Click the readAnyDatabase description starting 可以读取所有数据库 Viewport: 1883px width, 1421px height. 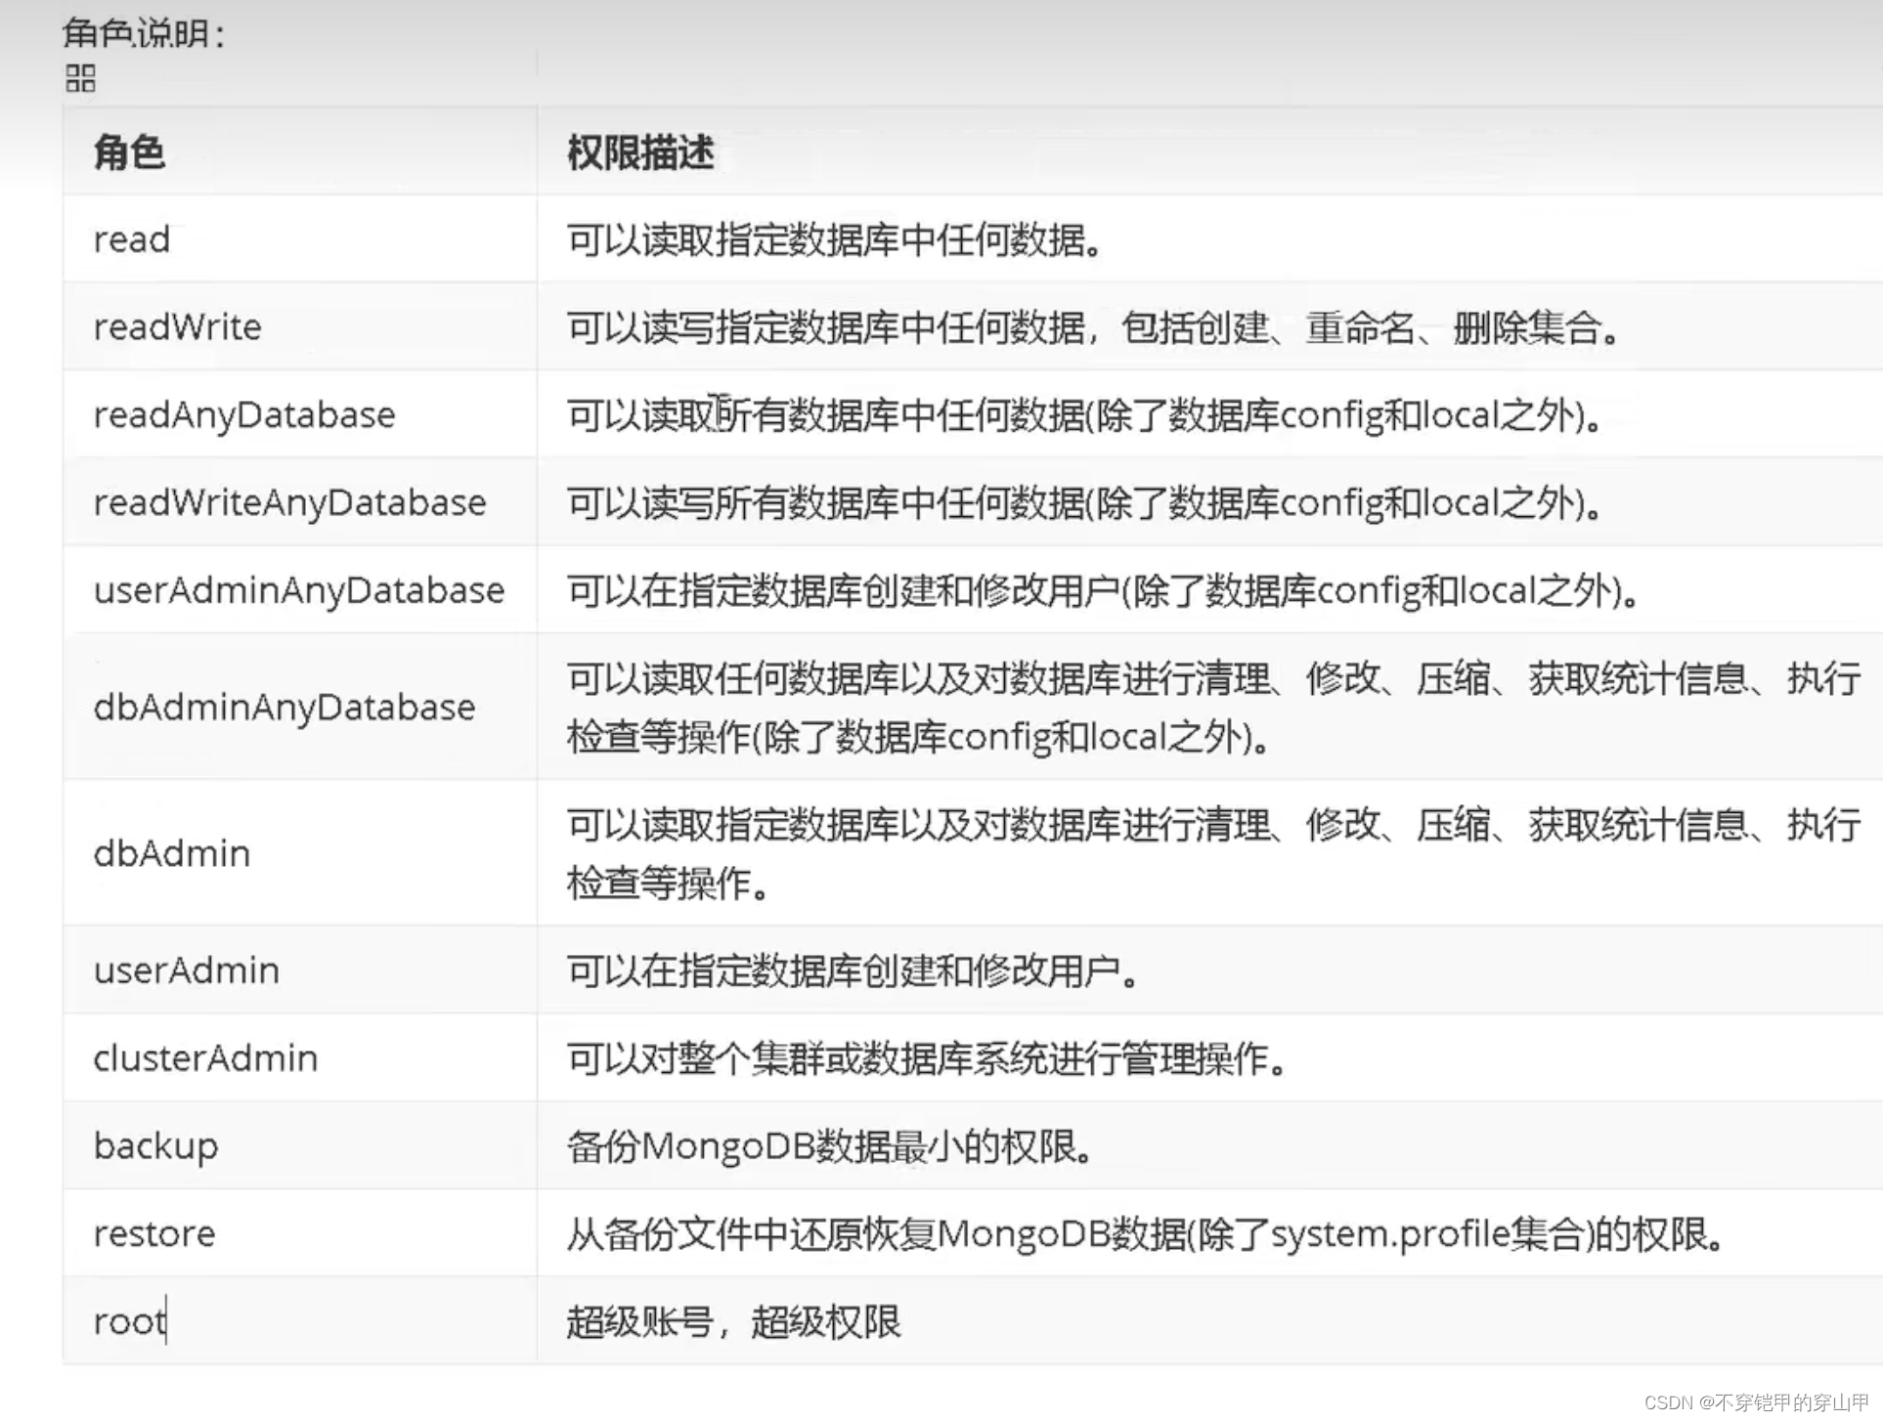point(1085,415)
